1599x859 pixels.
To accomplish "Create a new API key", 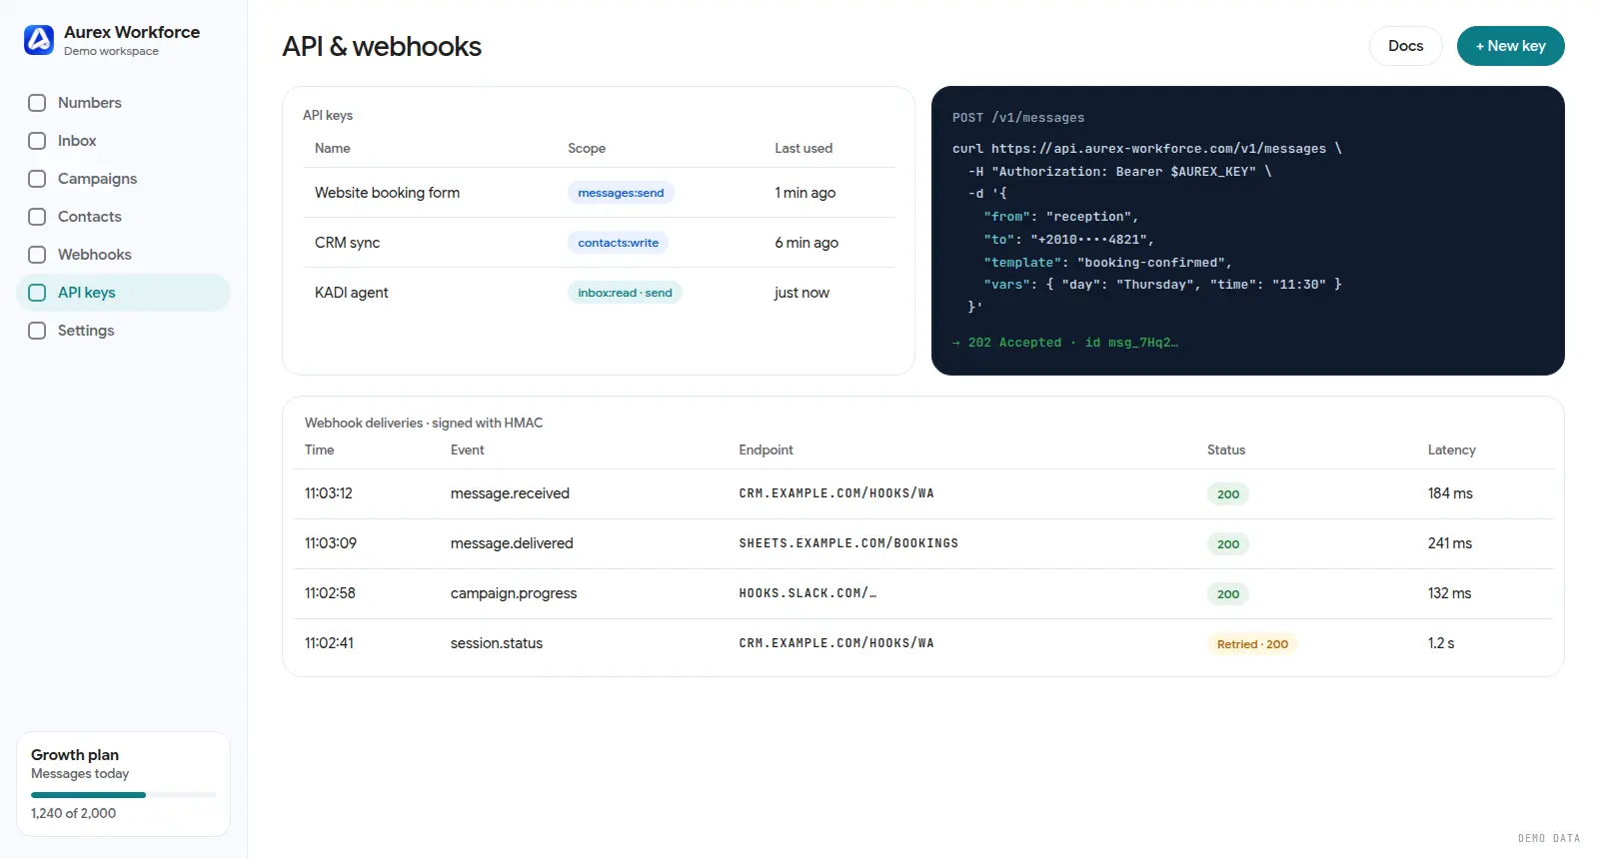I will click(1510, 46).
